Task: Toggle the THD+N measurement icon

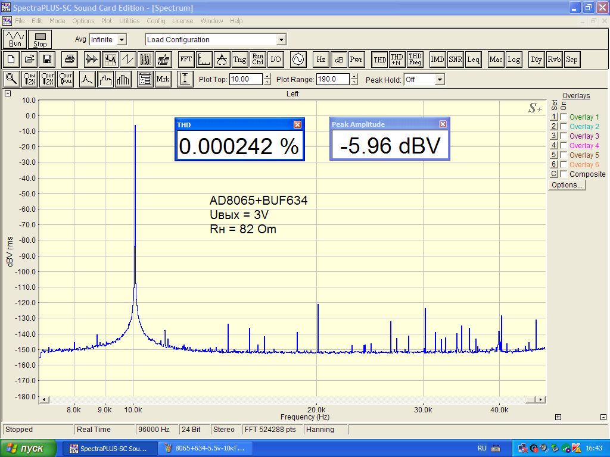Action: tap(397, 60)
